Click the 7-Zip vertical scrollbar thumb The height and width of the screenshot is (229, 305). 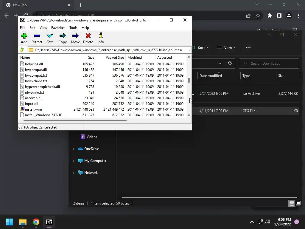189,80
